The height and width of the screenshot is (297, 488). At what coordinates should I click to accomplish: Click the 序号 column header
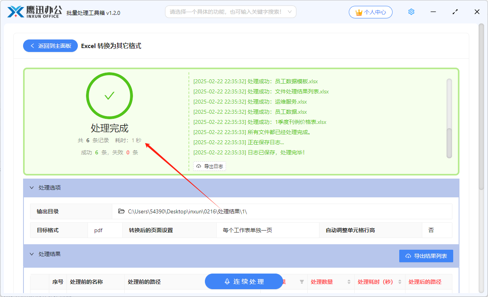click(58, 282)
